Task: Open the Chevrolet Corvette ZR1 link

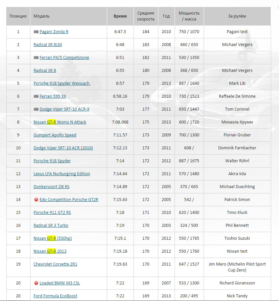Action: (x=55, y=264)
